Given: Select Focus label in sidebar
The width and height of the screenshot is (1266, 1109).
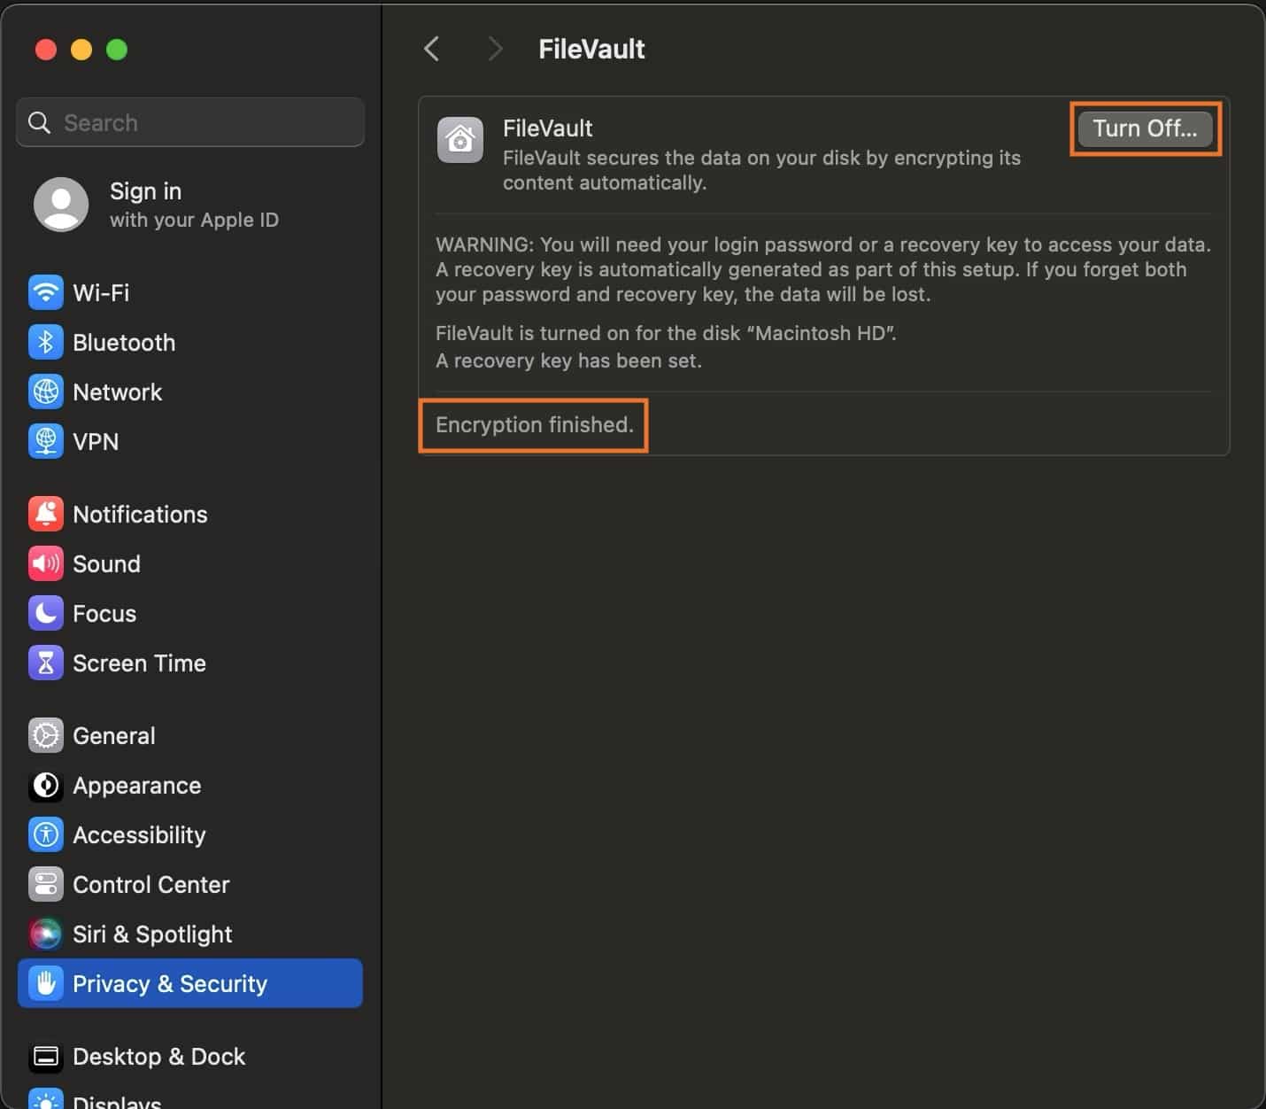Looking at the screenshot, I should [x=104, y=613].
